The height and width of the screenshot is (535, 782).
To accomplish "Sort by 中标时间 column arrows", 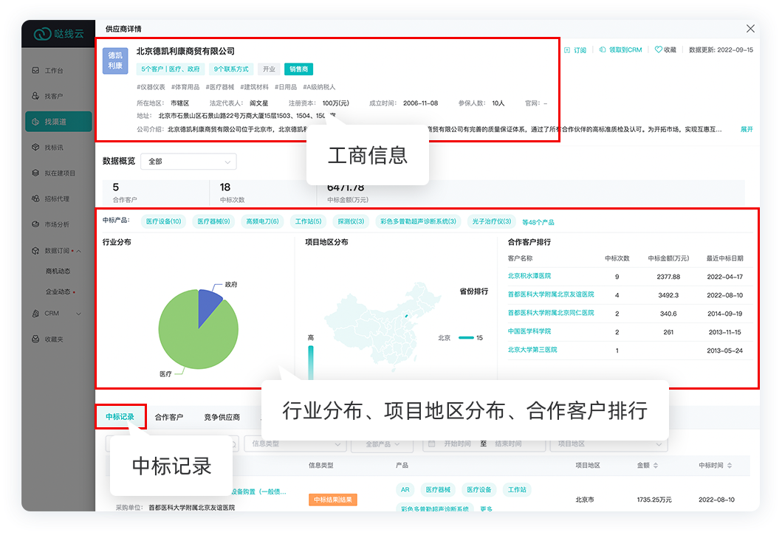I will (x=730, y=465).
